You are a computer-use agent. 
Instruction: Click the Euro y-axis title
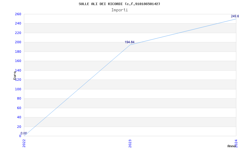[15, 75]
